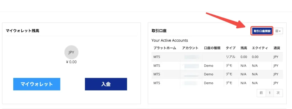Image resolution: width=292 pixels, height=109 pixels.
Task: Click the 取引口座開設 button
Action: coord(262,31)
